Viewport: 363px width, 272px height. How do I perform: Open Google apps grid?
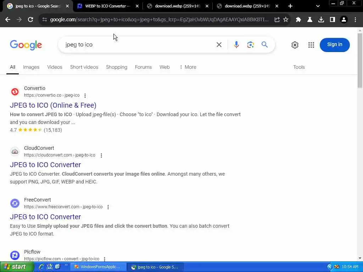[311, 45]
